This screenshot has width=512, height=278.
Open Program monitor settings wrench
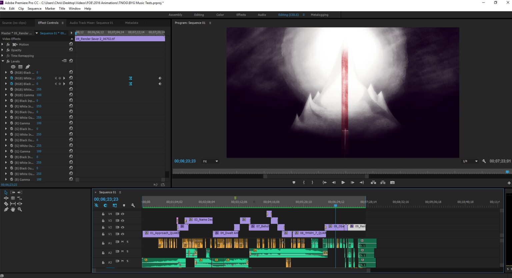[484, 161]
